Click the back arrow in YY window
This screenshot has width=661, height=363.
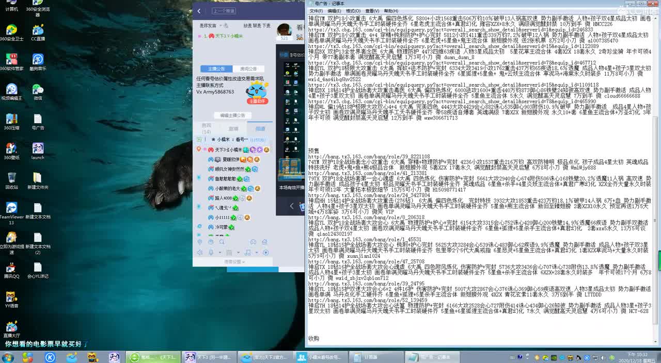(x=199, y=11)
